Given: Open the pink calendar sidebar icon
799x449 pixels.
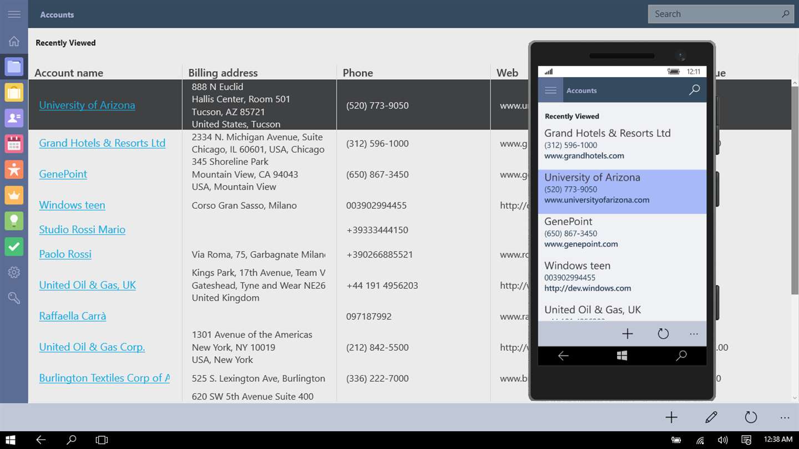Looking at the screenshot, I should 14,144.
